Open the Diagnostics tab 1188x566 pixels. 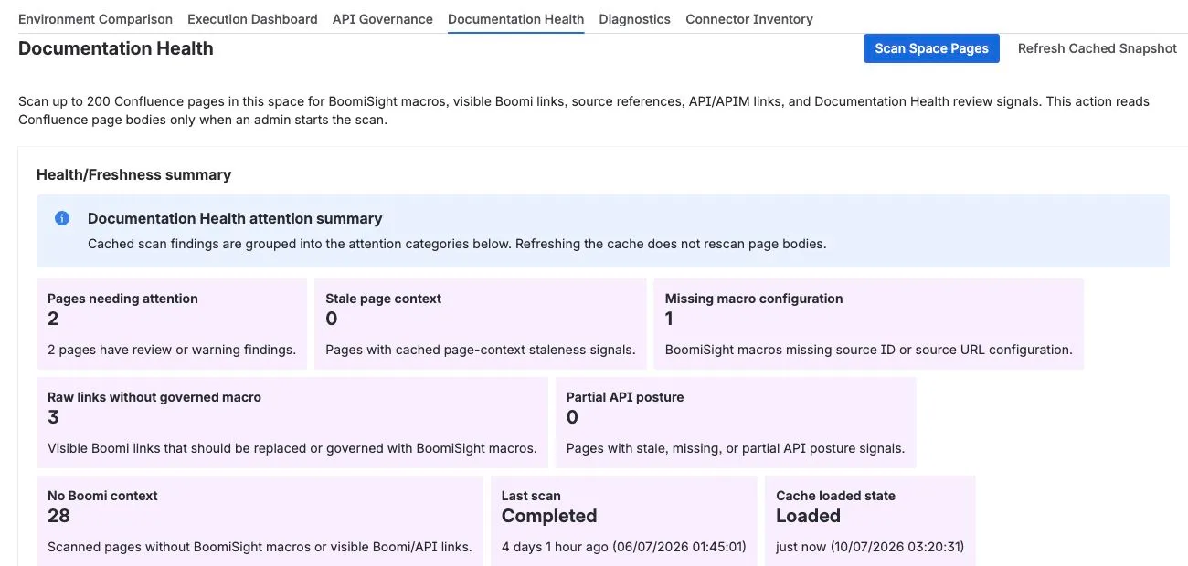click(634, 18)
